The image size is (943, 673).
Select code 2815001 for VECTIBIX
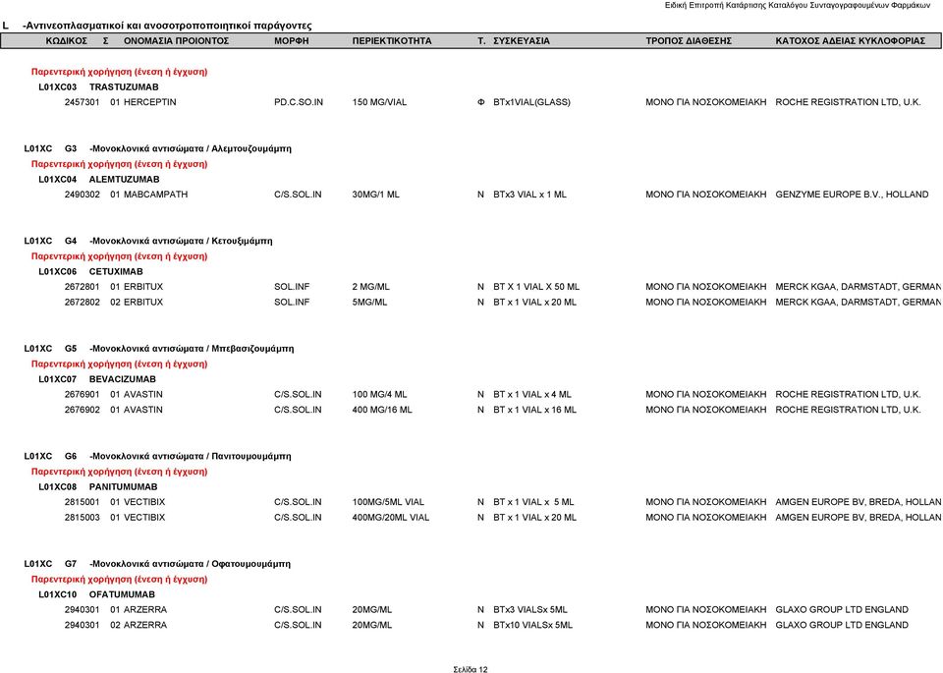[82, 502]
